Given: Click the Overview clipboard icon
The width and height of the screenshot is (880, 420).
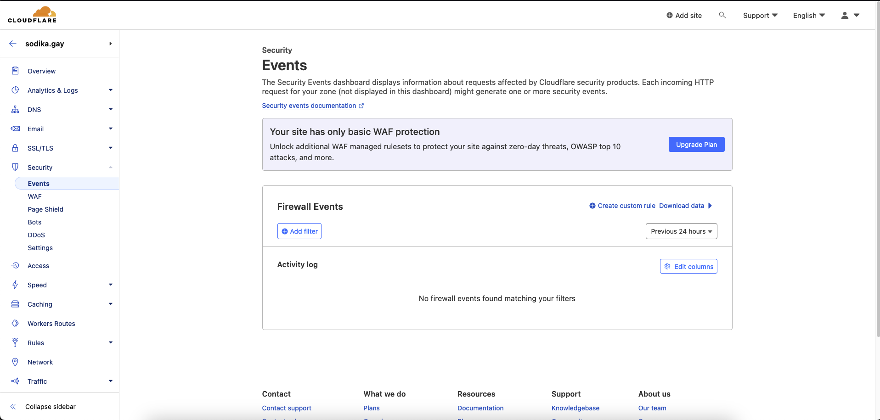Looking at the screenshot, I should point(15,71).
